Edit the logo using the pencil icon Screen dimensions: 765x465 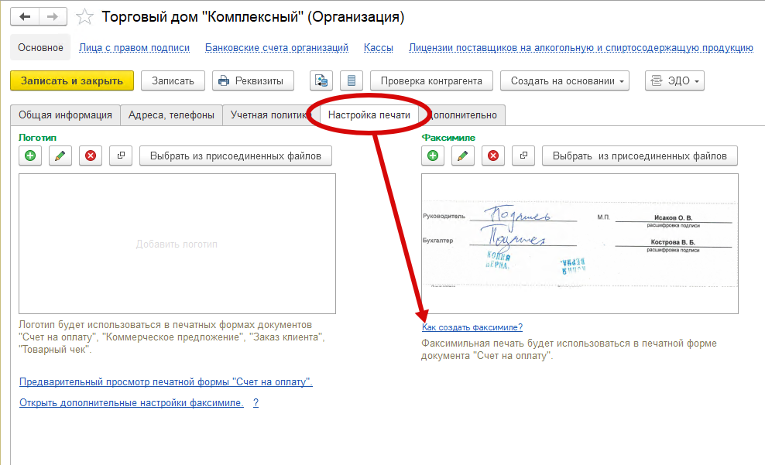tap(60, 155)
